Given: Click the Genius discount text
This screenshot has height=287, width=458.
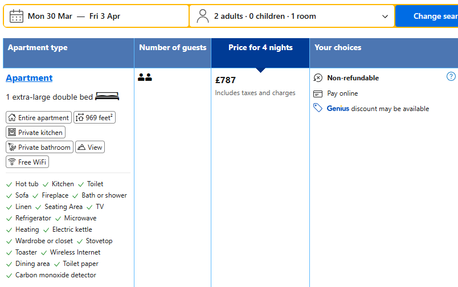Looking at the screenshot, I should pos(378,109).
